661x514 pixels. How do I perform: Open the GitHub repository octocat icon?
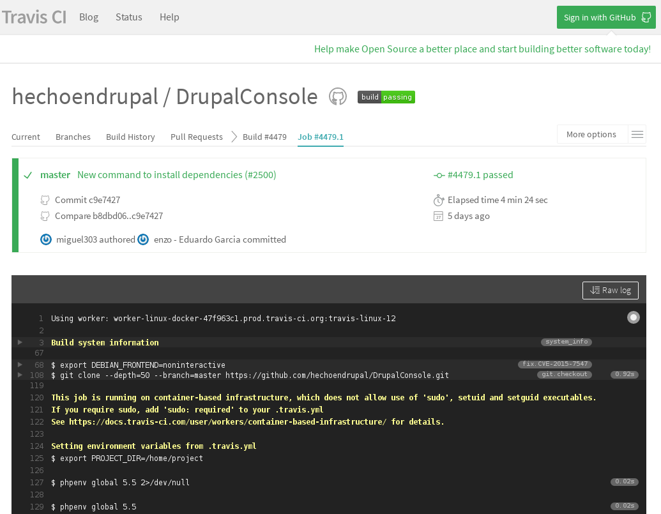[x=338, y=96]
